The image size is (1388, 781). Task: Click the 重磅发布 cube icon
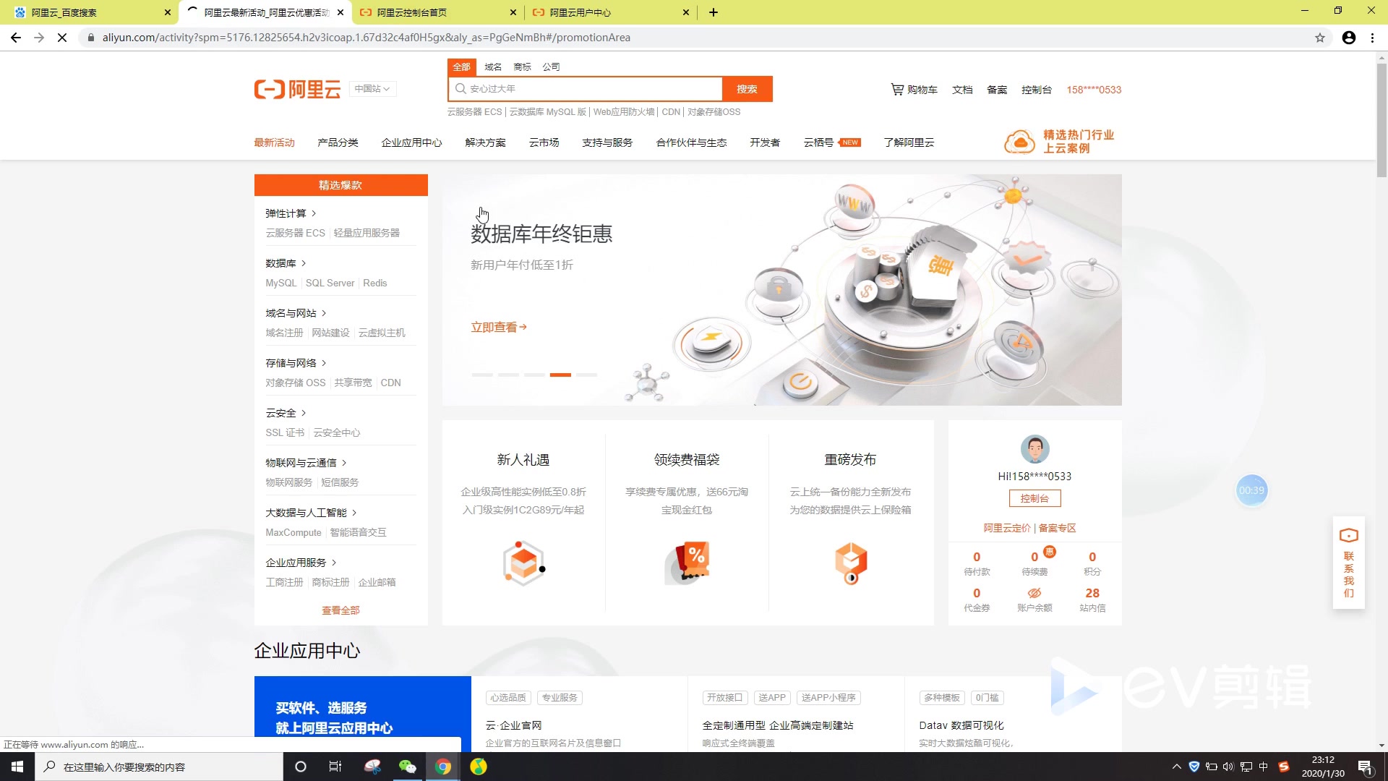click(851, 563)
